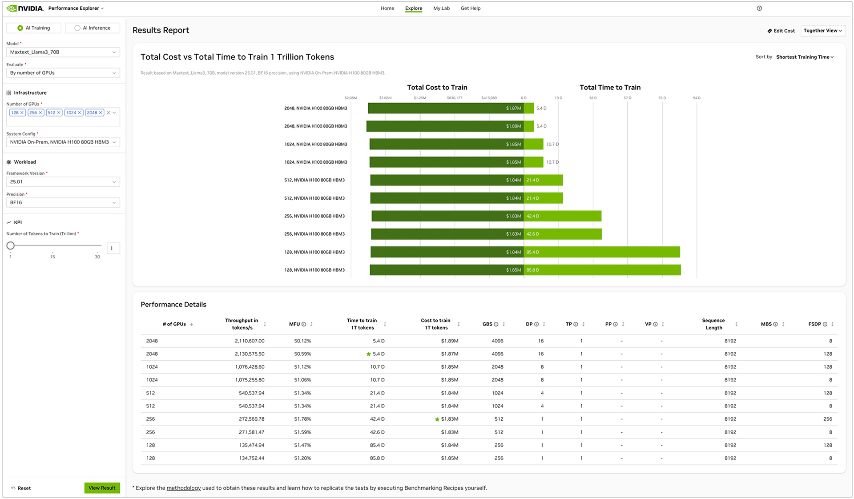Sort by Sequence Length arrows
The width and height of the screenshot is (854, 499).
coord(737,324)
